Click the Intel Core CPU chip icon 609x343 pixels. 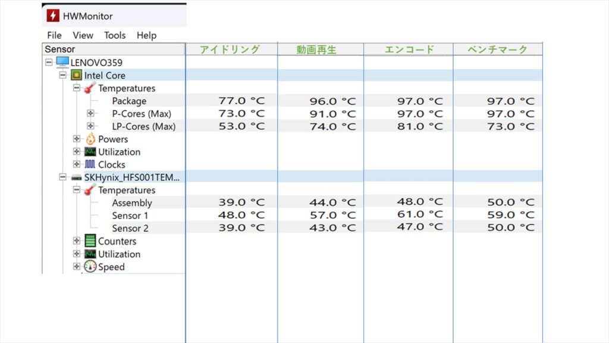pyautogui.click(x=77, y=75)
